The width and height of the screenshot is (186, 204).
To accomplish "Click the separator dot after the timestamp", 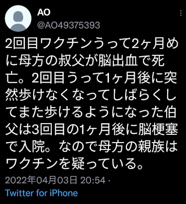I will [x=109, y=180].
